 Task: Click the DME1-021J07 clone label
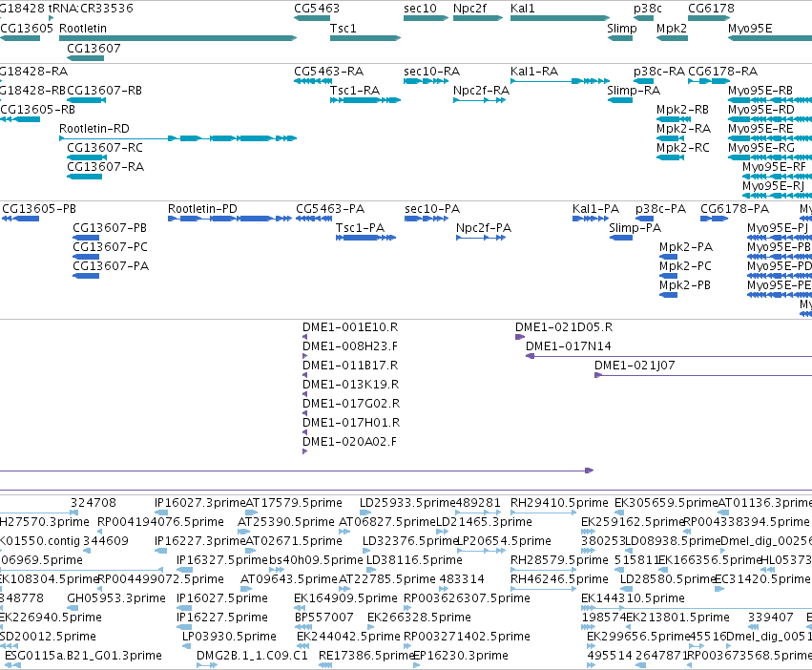[635, 366]
